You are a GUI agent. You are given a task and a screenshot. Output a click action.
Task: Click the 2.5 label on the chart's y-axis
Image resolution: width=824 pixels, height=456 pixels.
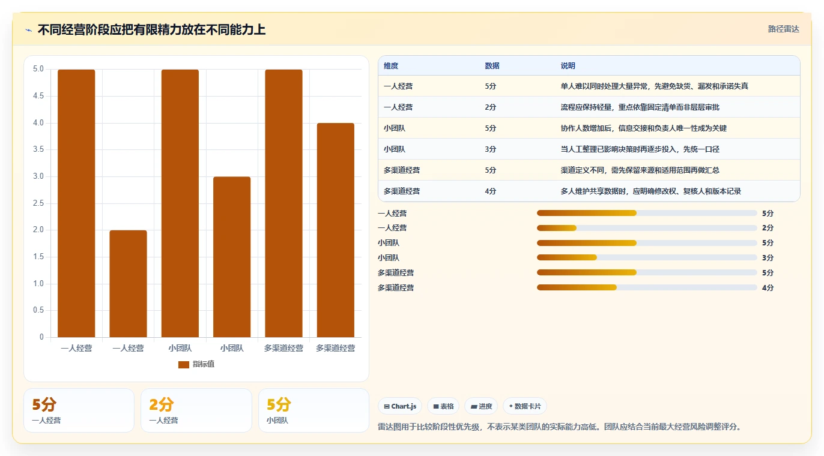point(38,203)
